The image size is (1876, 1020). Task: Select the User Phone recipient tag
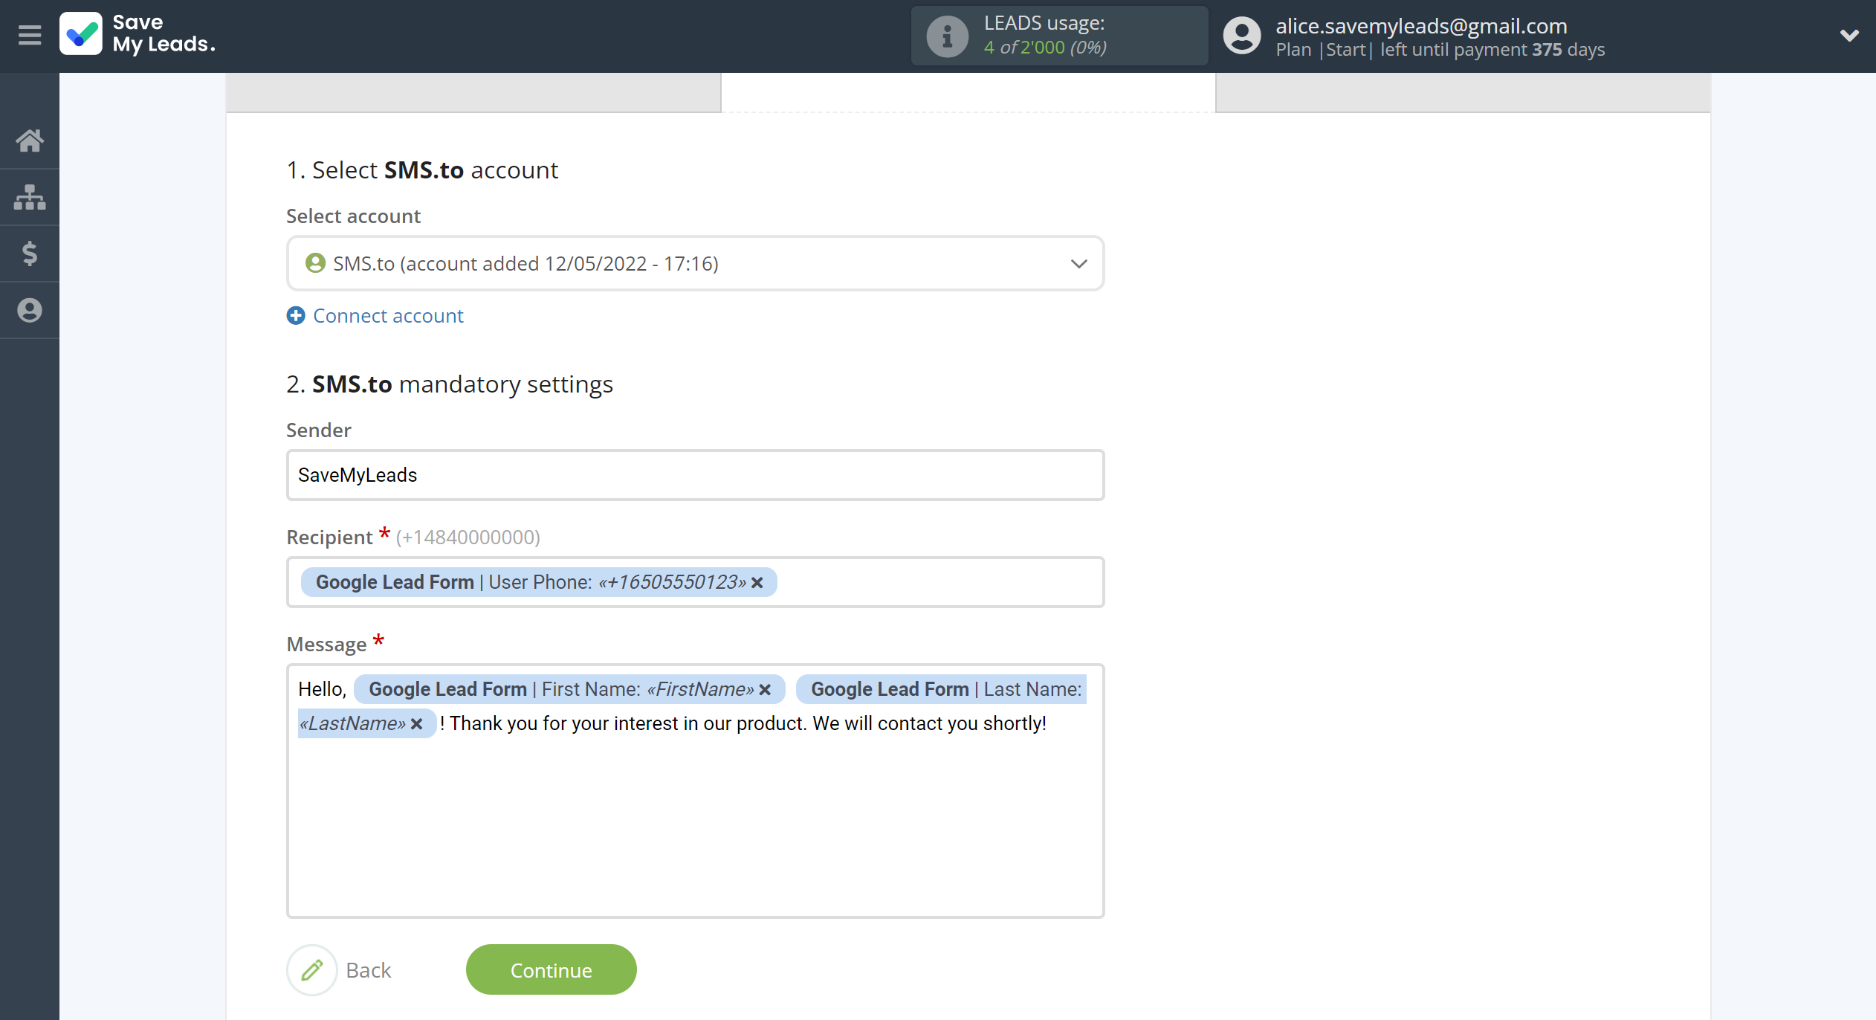[538, 582]
